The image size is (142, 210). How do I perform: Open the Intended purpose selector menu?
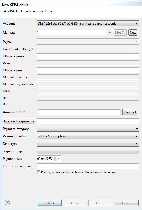point(19,121)
